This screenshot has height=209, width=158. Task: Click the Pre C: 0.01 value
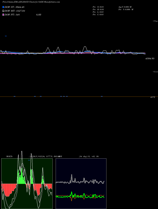(98, 15)
